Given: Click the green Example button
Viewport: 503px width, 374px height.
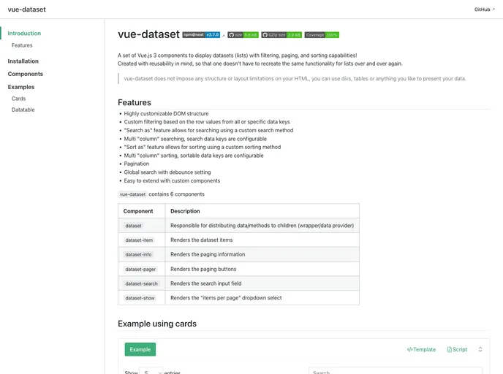Looking at the screenshot, I should click(140, 349).
